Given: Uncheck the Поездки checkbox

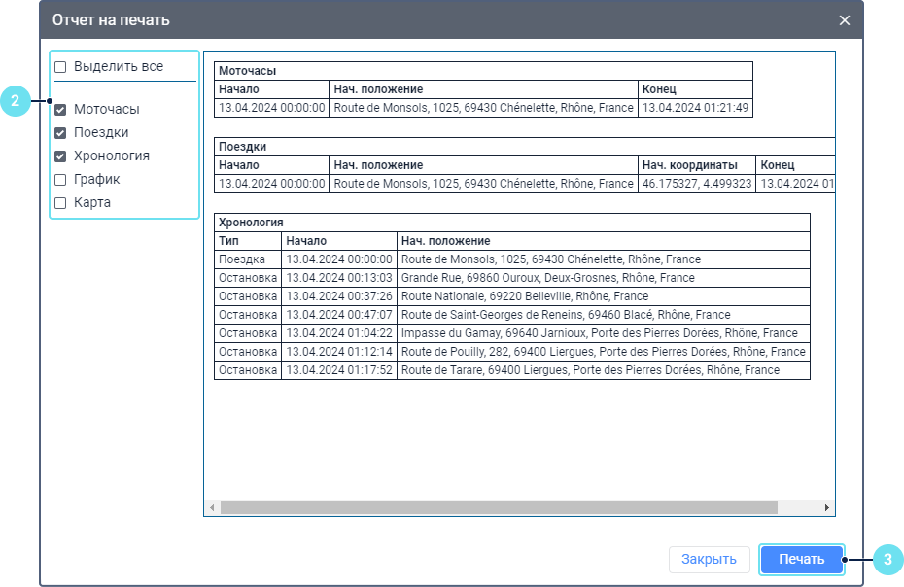Looking at the screenshot, I should tap(60, 133).
